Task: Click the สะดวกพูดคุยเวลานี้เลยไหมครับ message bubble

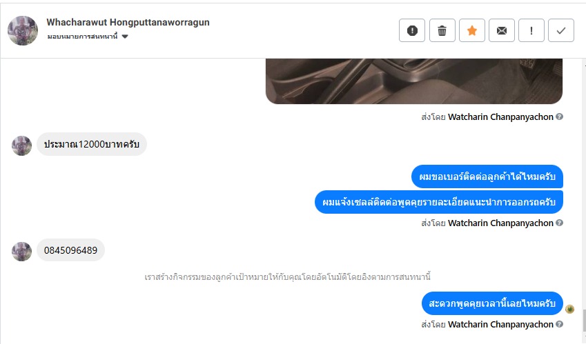Action: click(492, 303)
